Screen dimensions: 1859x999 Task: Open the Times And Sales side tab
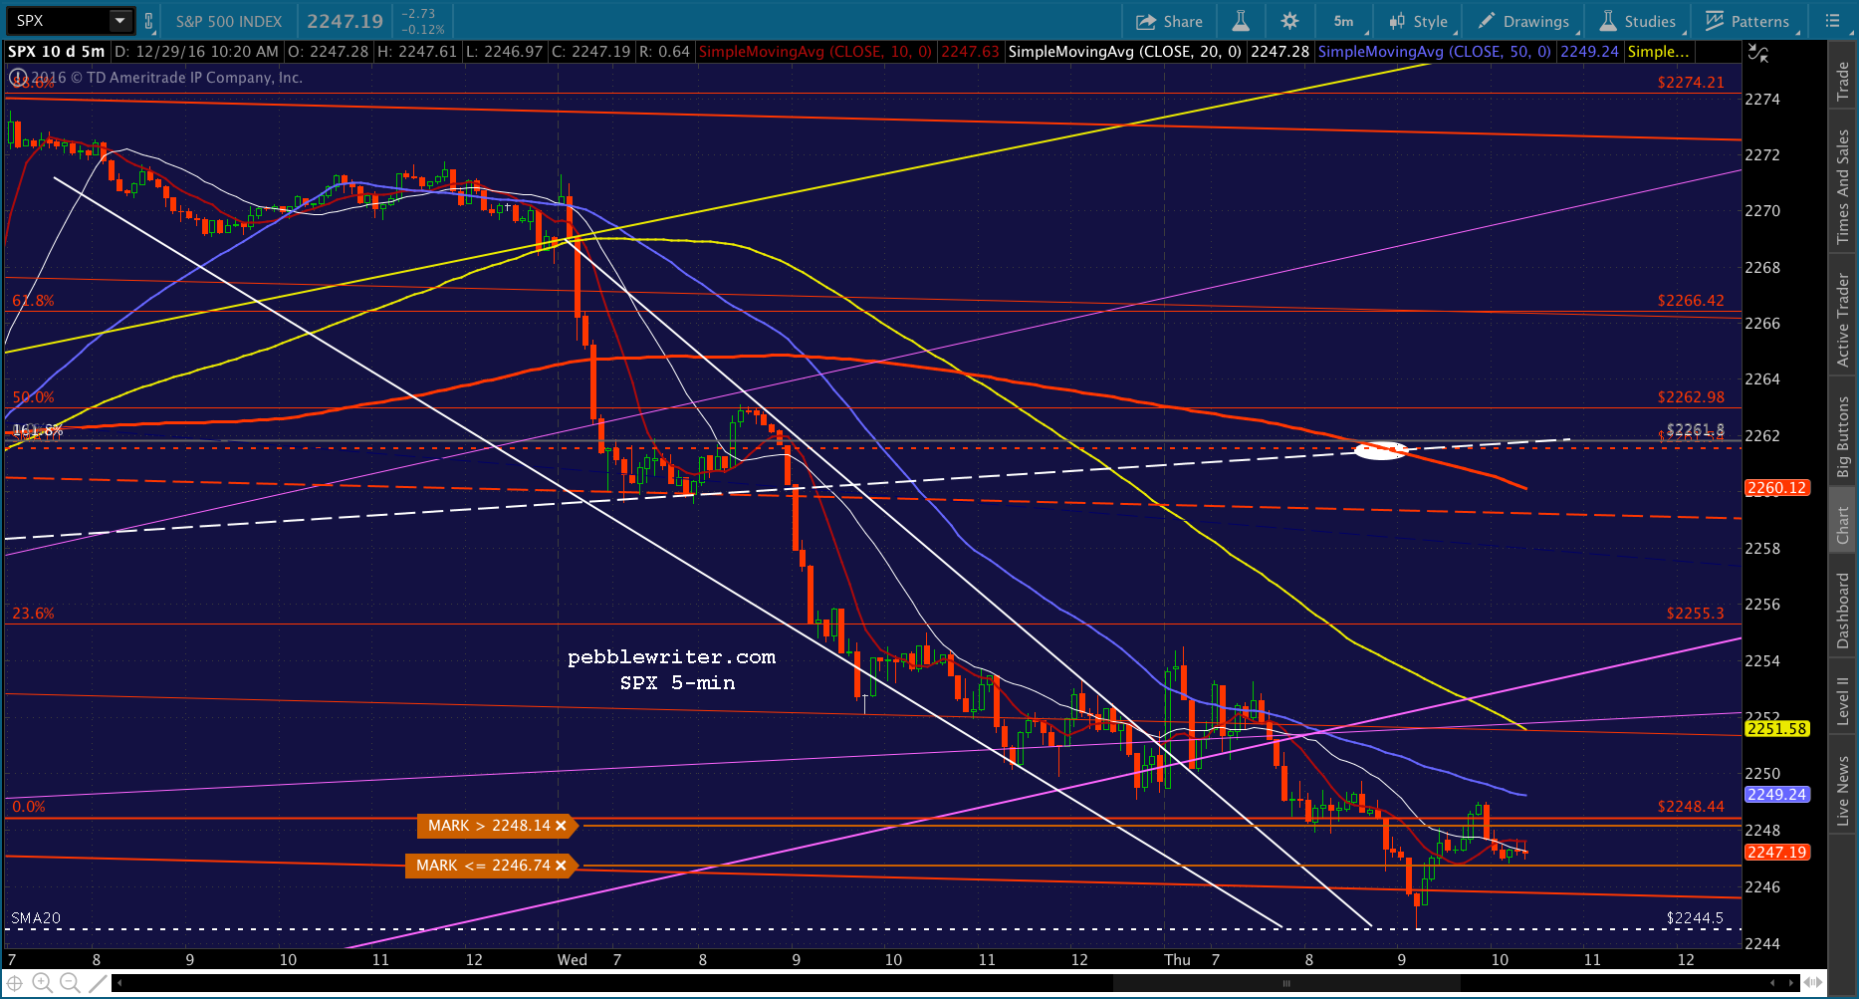tap(1843, 186)
